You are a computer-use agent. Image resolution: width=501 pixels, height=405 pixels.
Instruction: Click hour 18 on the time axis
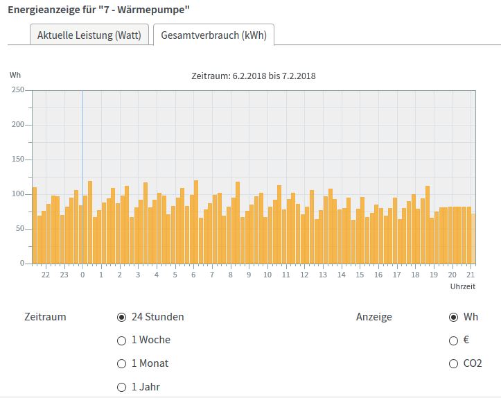click(x=415, y=275)
